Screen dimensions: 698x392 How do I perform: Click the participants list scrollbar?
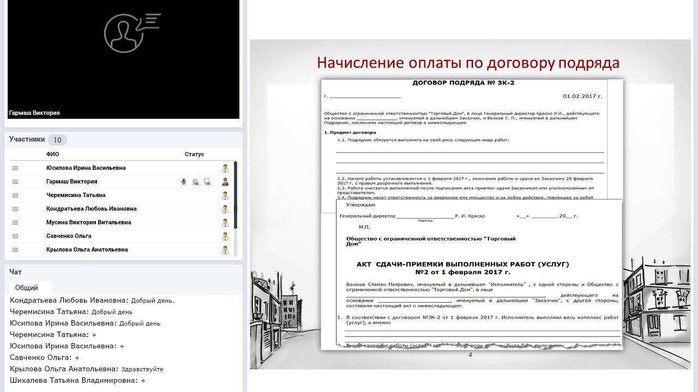[236, 195]
